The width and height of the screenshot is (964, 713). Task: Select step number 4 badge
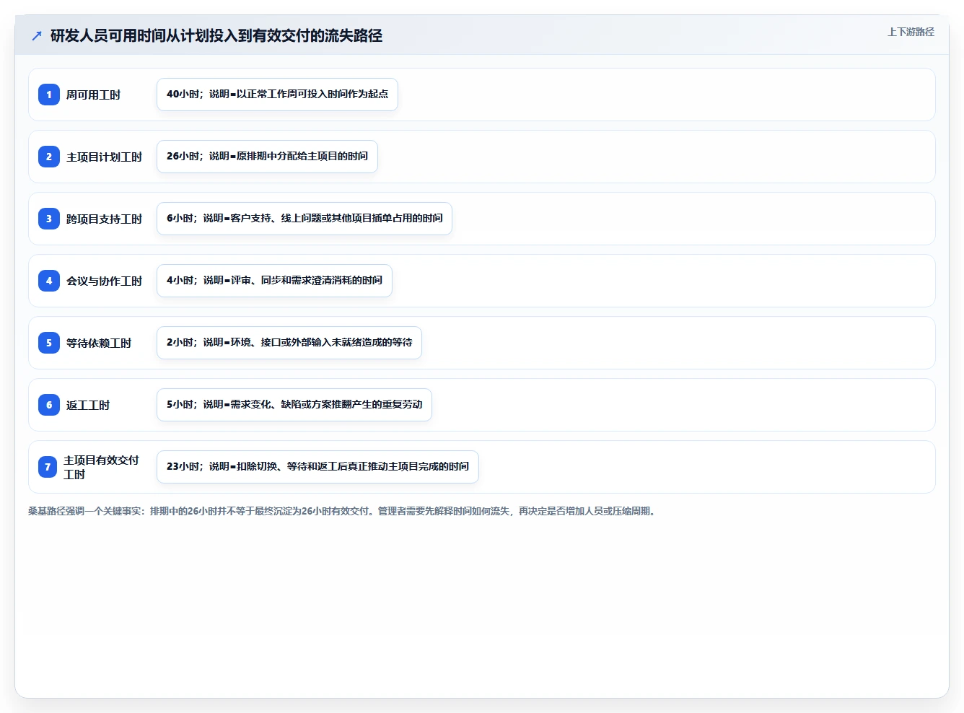pyautogui.click(x=49, y=281)
